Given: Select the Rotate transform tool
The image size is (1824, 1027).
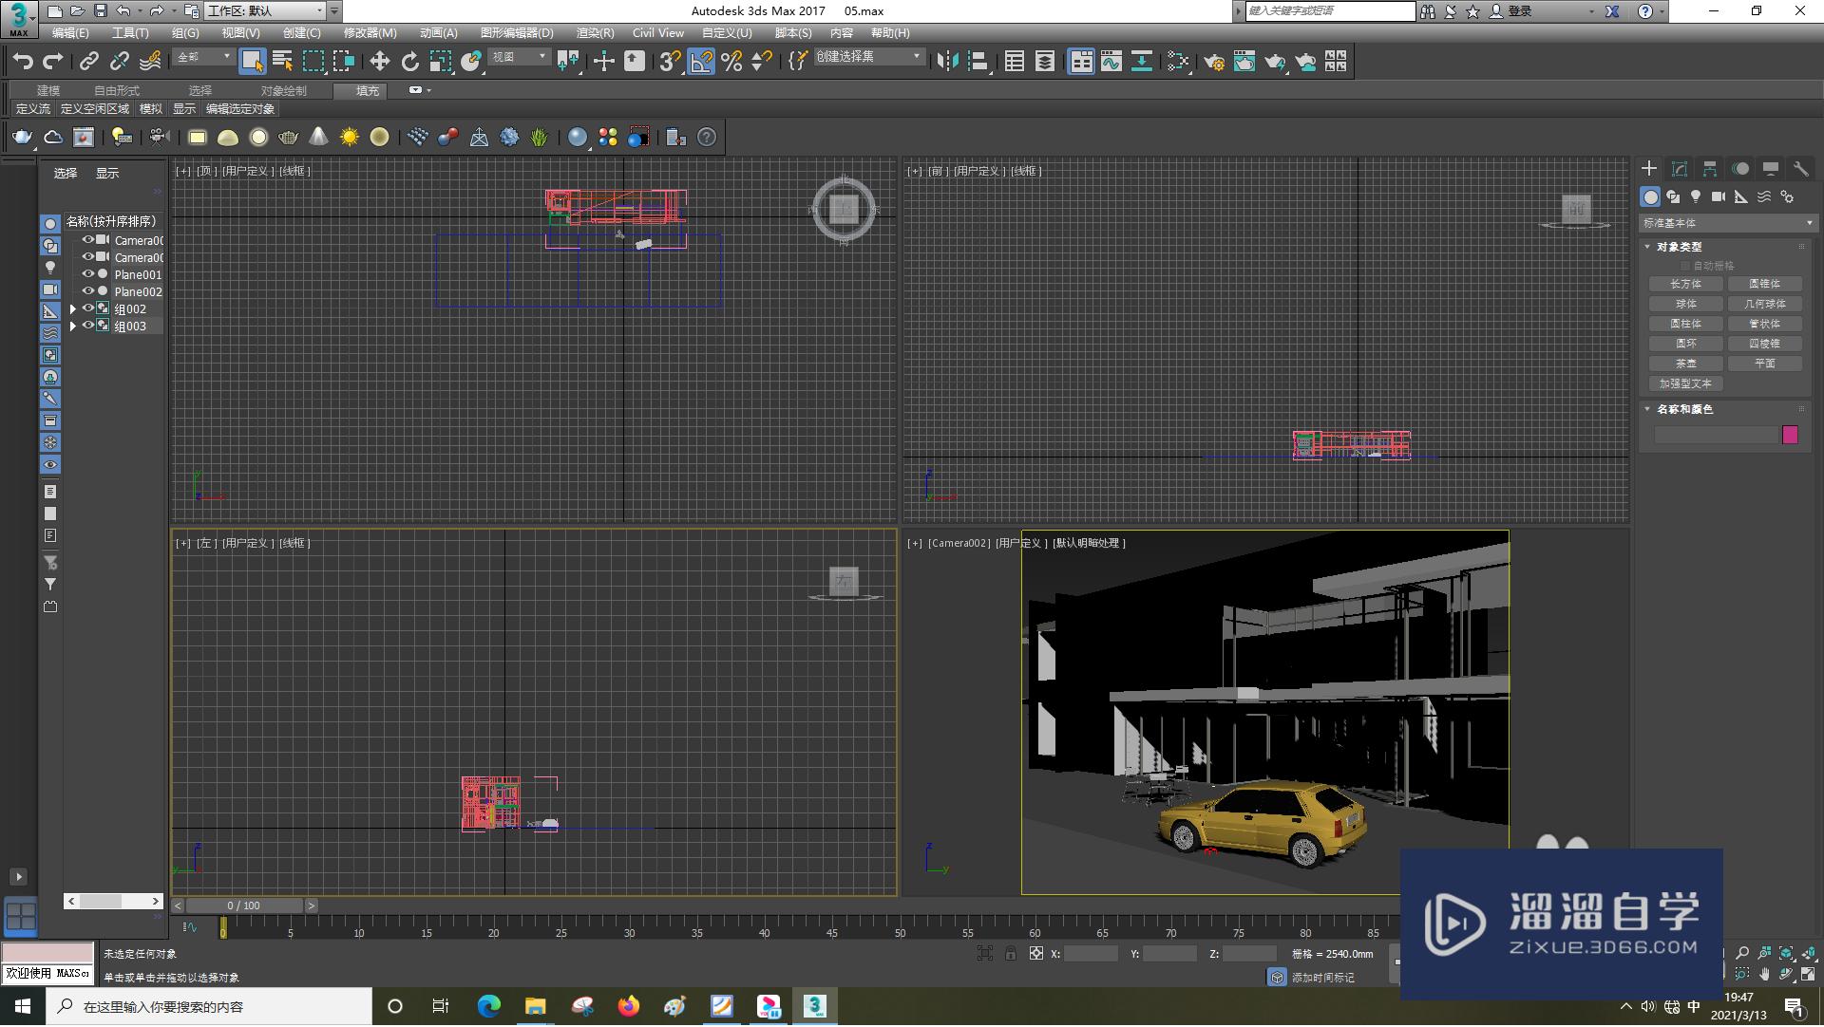Looking at the screenshot, I should pos(409,62).
